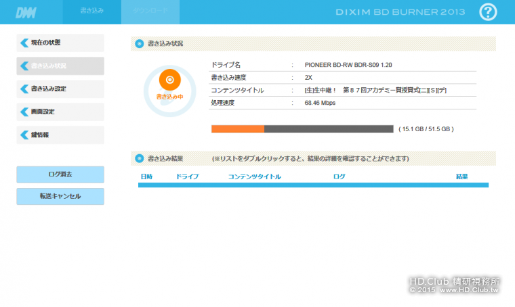Click the DIXIM BD BURNER 2013 title
Screen dimensions: 515x307
coord(400,12)
